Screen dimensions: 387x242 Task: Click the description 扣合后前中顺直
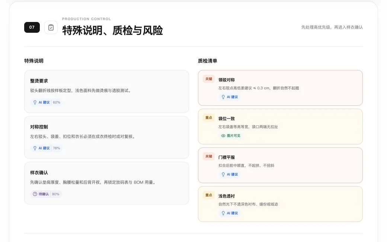246,166
